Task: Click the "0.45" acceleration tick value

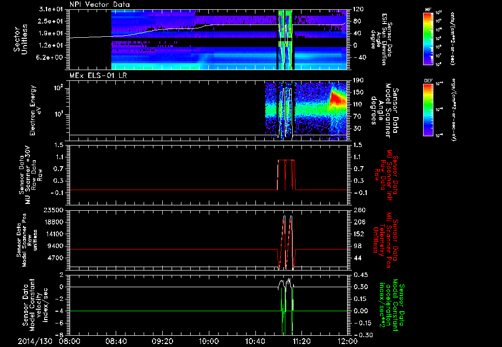Action: pyautogui.click(x=360, y=275)
